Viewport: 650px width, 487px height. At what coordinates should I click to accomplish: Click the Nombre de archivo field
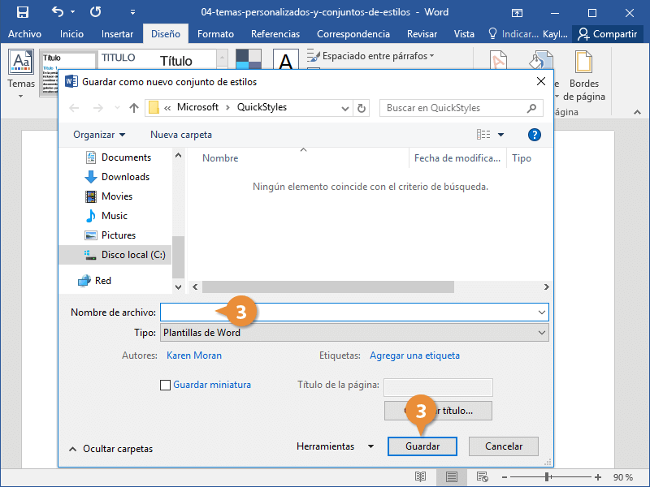[x=354, y=312]
